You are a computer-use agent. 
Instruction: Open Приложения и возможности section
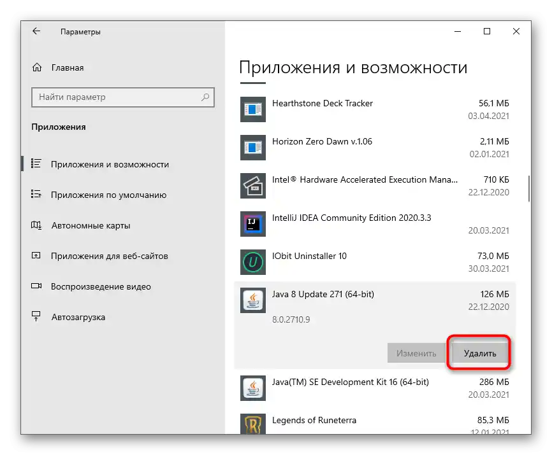pos(110,164)
